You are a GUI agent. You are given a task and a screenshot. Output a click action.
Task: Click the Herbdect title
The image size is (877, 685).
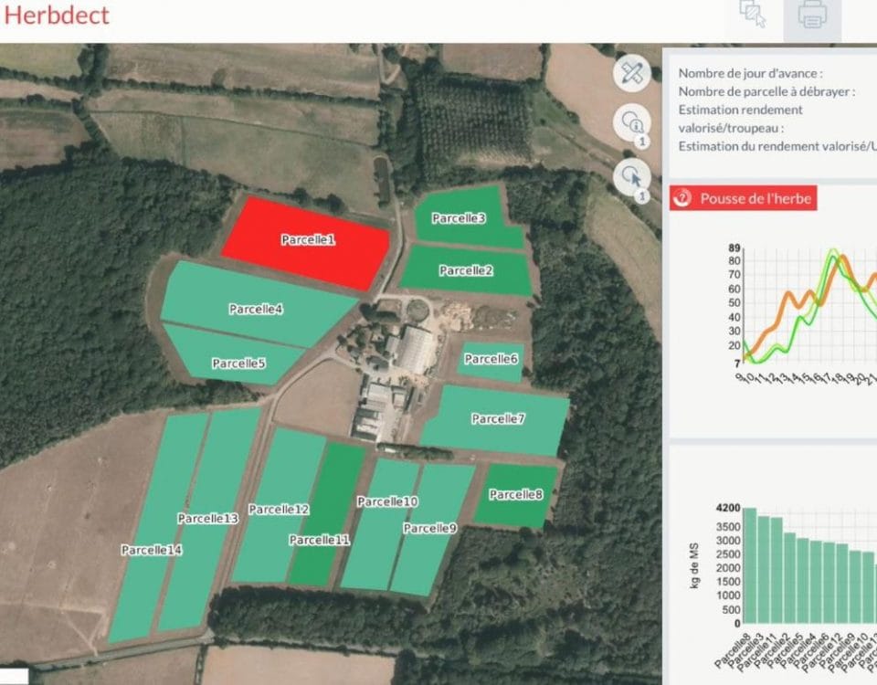[57, 15]
